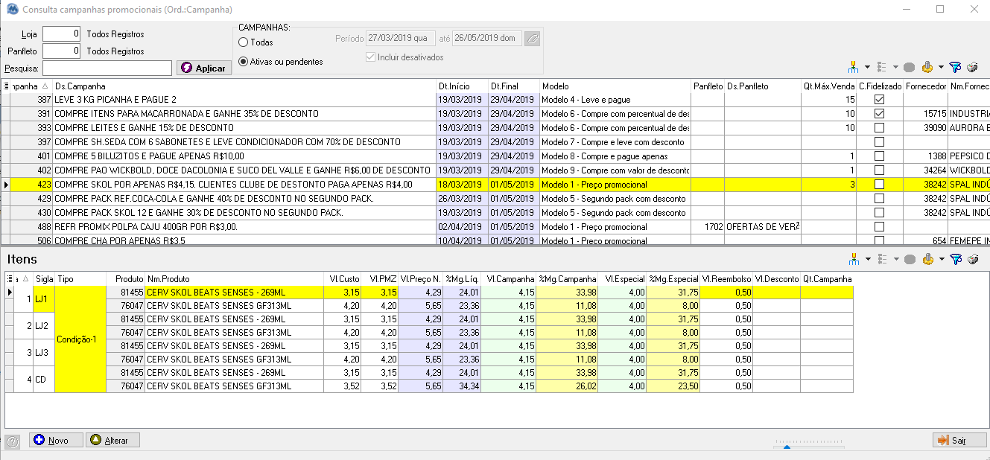
Task: Click the Aplicar button
Action: pos(204,68)
